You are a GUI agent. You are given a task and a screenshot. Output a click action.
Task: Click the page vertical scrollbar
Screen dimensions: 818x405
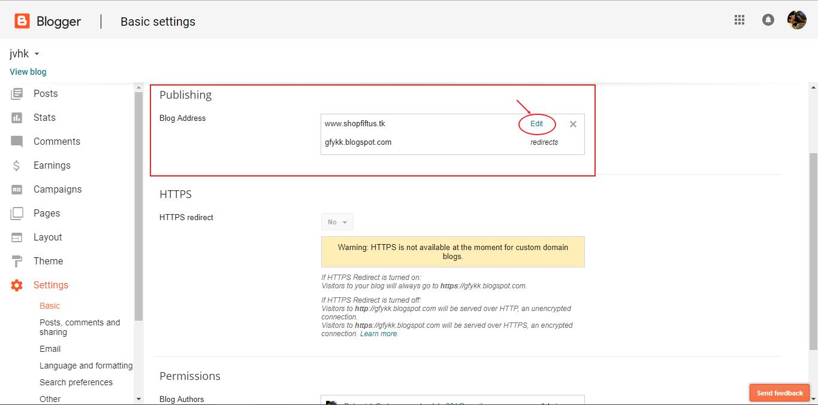813,251
